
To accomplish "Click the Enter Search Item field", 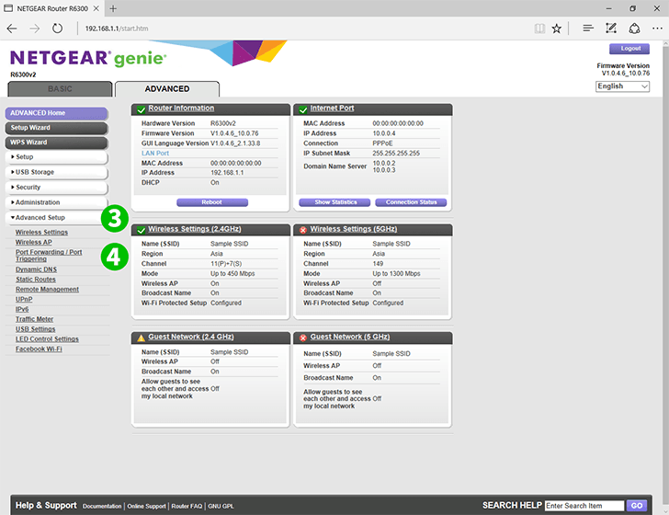I will point(584,506).
